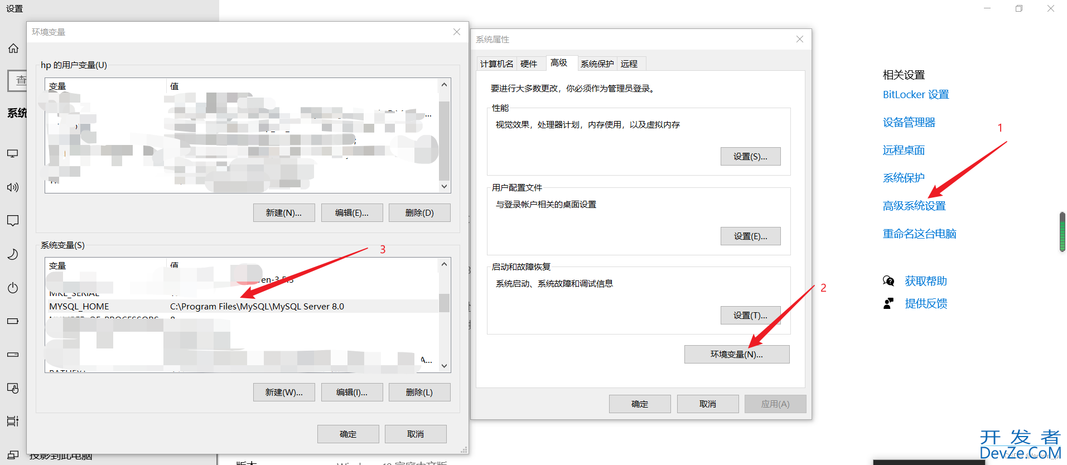Click the Settings window vertical scrollbar thumb
This screenshot has height=465, width=1067.
pos(1063,232)
